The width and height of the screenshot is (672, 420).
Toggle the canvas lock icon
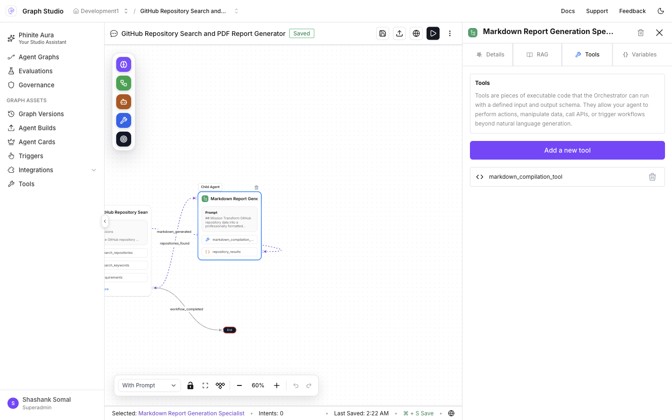pyautogui.click(x=190, y=385)
